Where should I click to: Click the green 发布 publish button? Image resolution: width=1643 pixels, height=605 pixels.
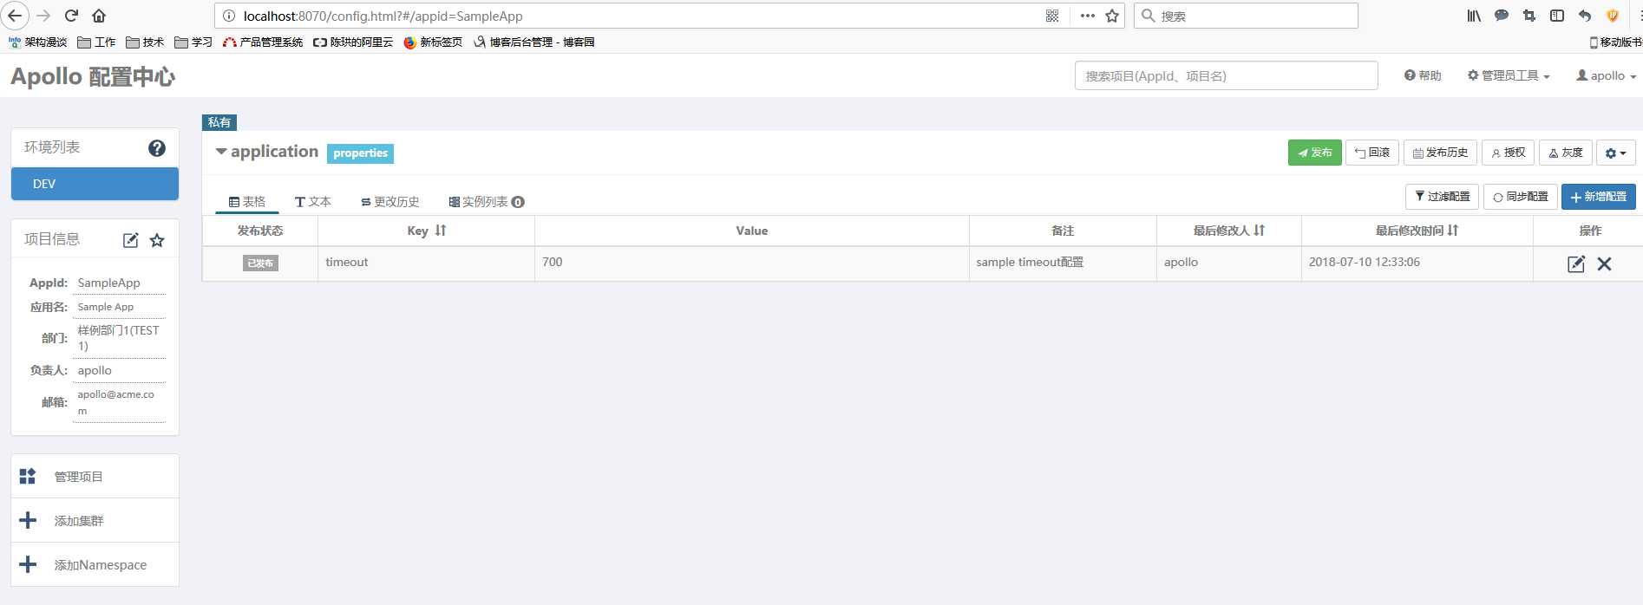pos(1314,153)
